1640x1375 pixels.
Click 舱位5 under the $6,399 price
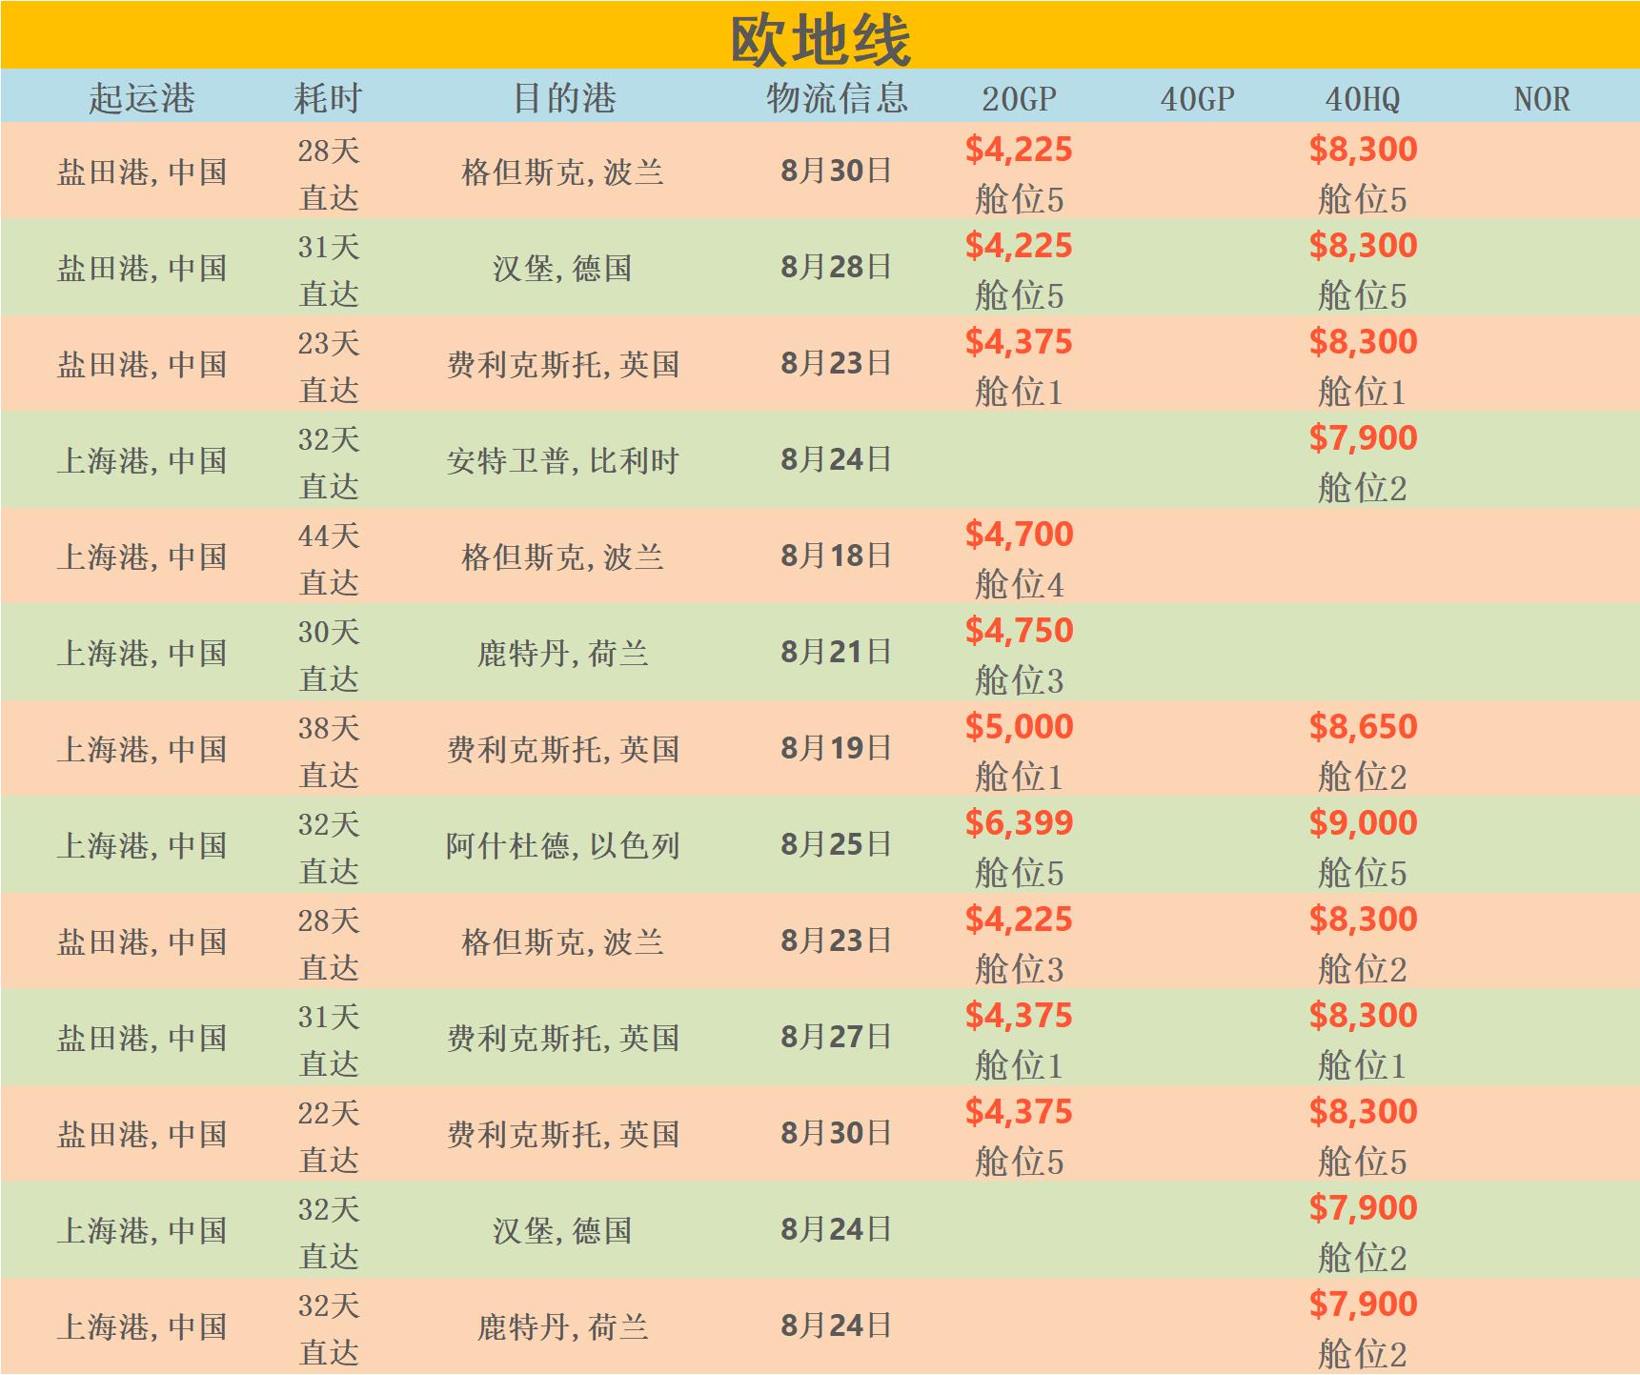[x=1019, y=873]
